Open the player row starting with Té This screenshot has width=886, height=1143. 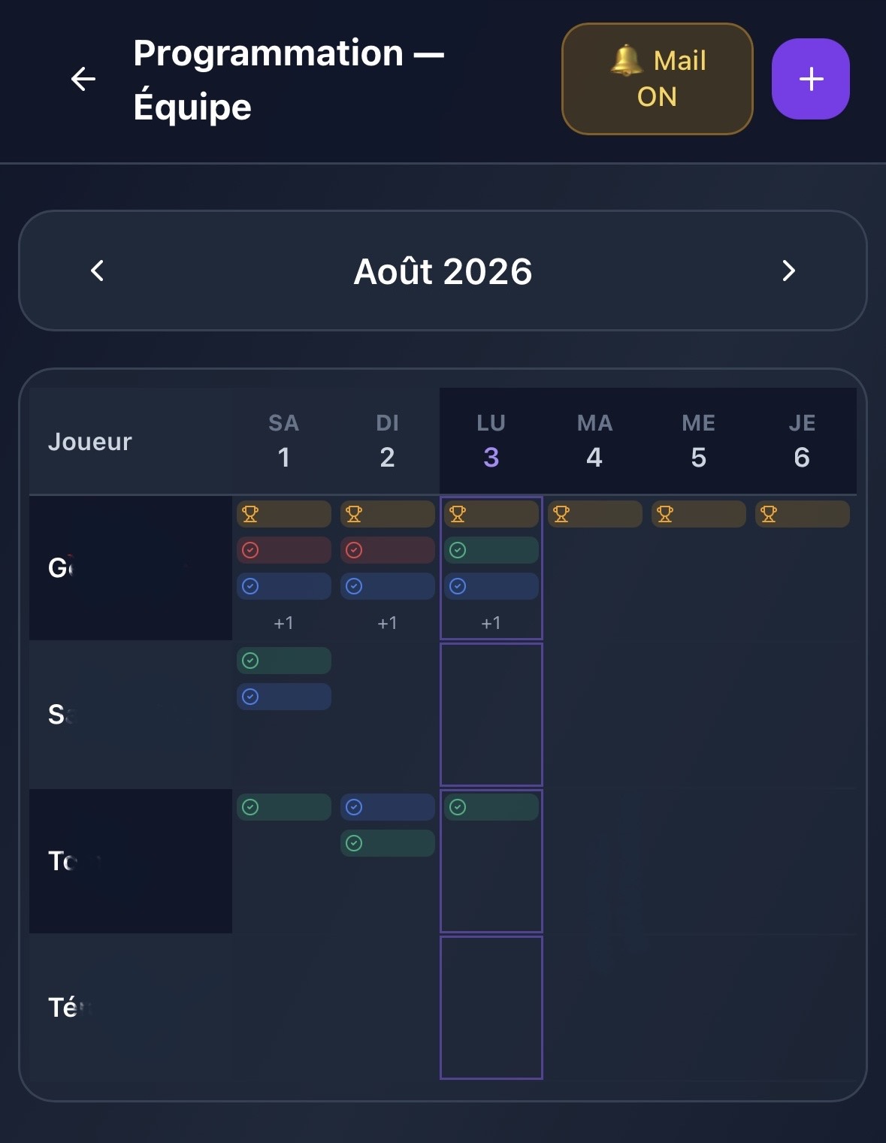pos(131,1007)
